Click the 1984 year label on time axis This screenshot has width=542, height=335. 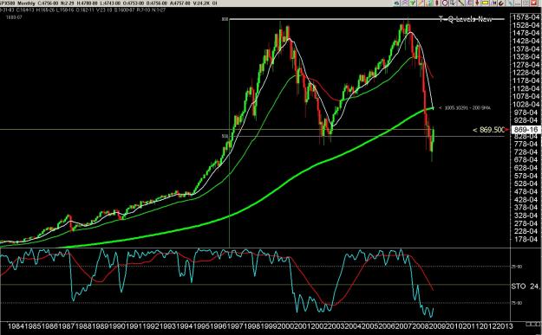(x=16, y=326)
